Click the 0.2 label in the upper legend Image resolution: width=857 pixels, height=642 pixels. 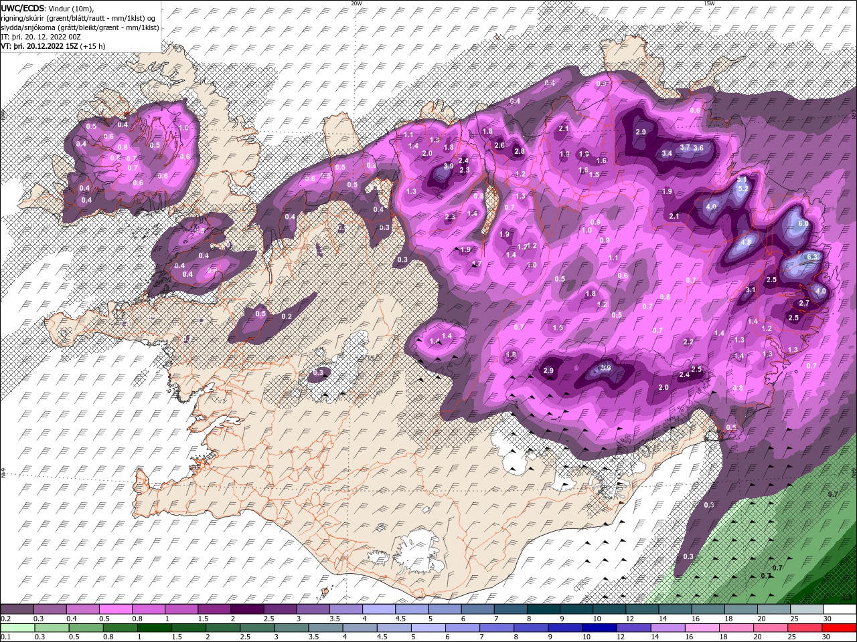tap(6, 619)
